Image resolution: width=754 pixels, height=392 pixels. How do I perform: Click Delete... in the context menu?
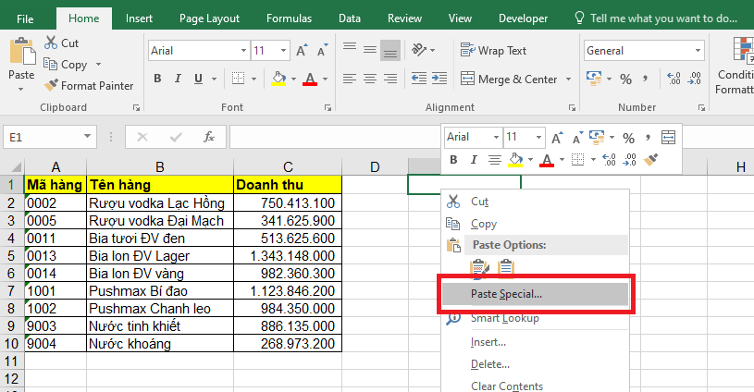[x=489, y=364]
